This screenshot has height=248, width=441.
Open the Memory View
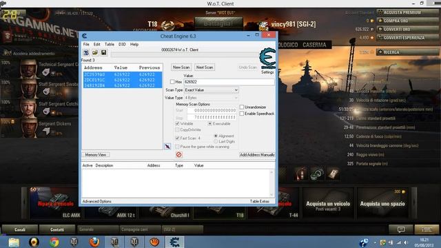point(96,154)
